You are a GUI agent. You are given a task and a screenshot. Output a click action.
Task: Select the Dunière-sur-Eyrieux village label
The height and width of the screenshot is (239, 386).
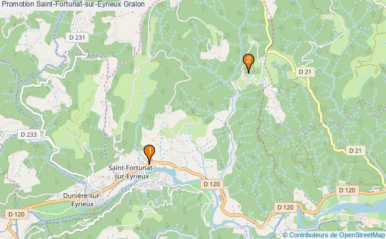click(83, 200)
